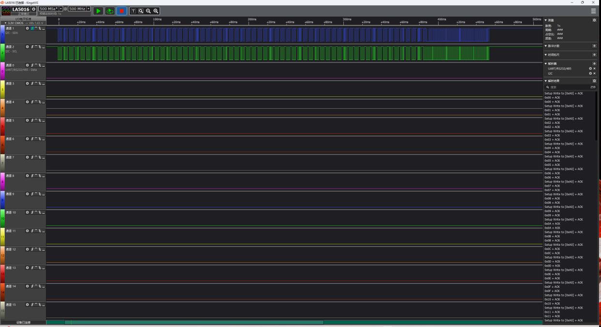Zoom out the waveform view
Screen dimensions: 601x327
pos(149,11)
